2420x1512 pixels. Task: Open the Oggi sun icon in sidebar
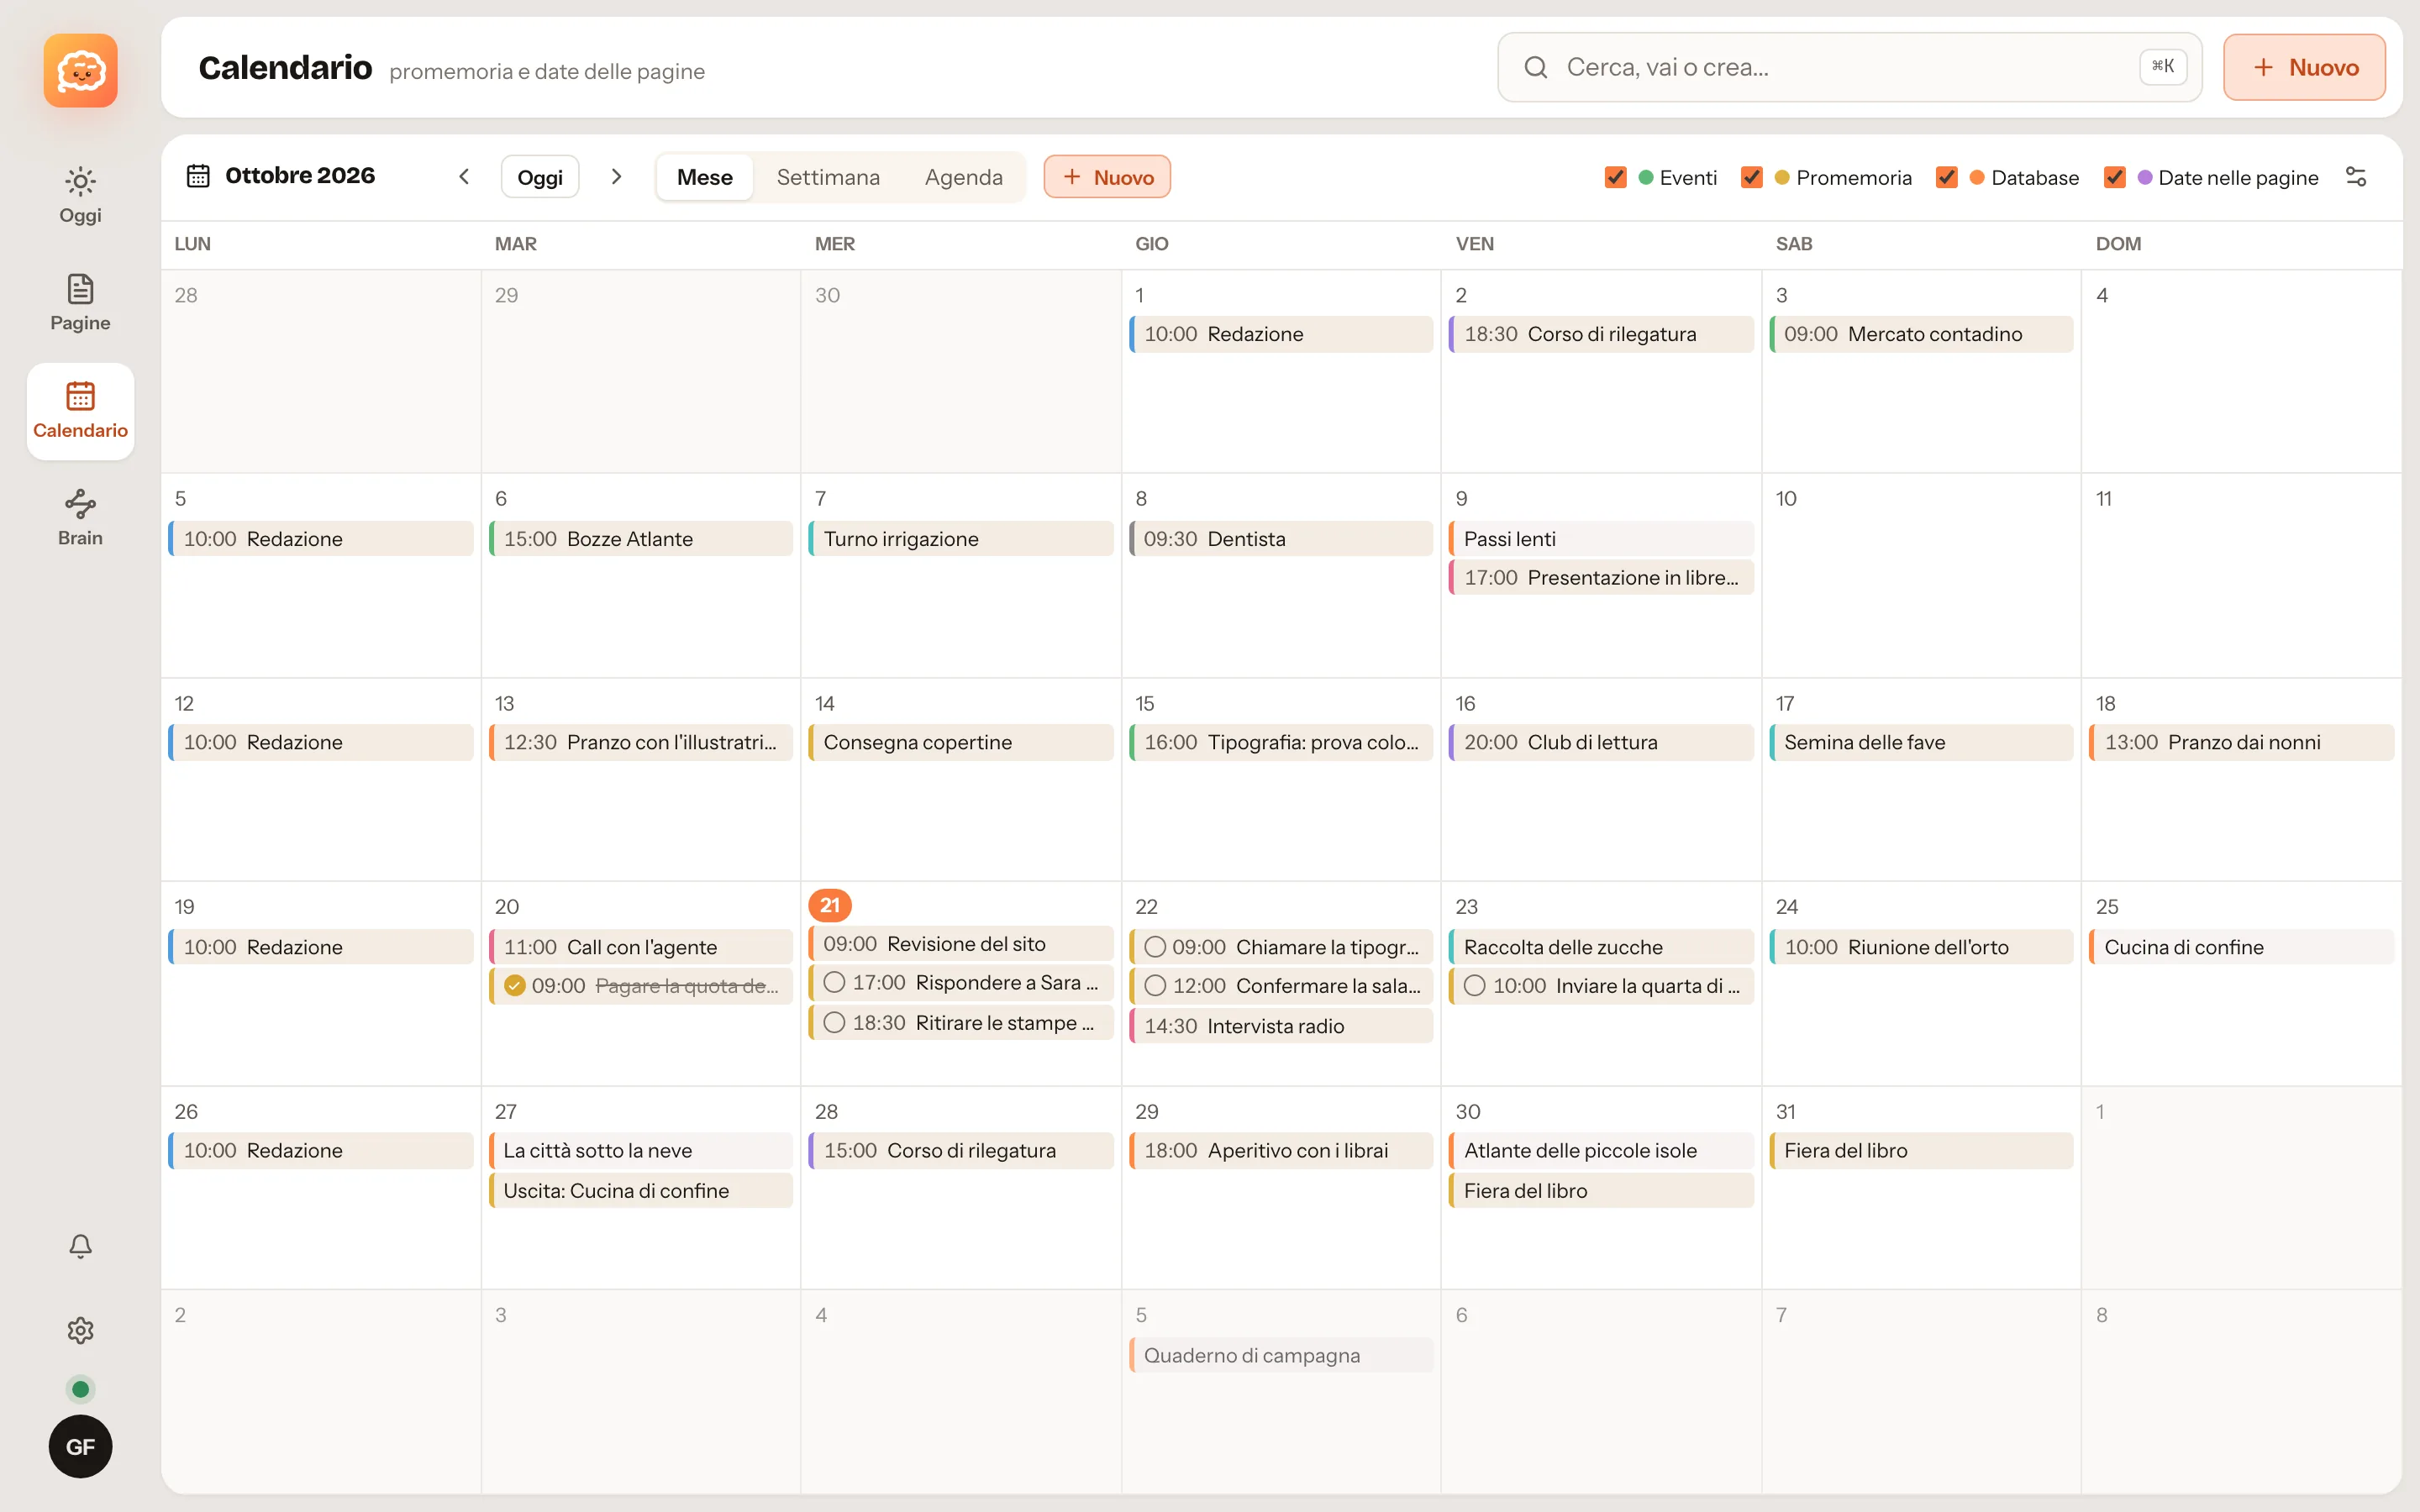(x=80, y=181)
